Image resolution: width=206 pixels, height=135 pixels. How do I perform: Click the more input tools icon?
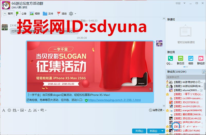point(42,110)
